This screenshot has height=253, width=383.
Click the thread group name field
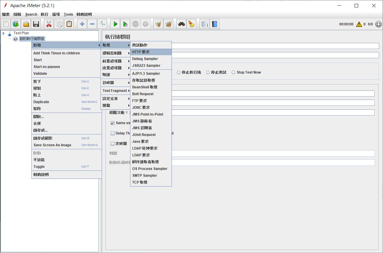point(275,46)
